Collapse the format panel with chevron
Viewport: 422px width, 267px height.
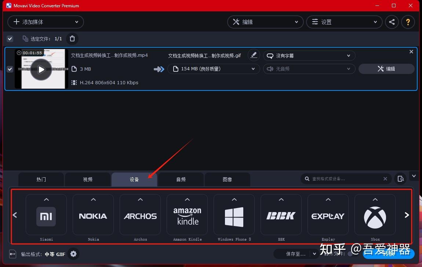tap(414, 176)
